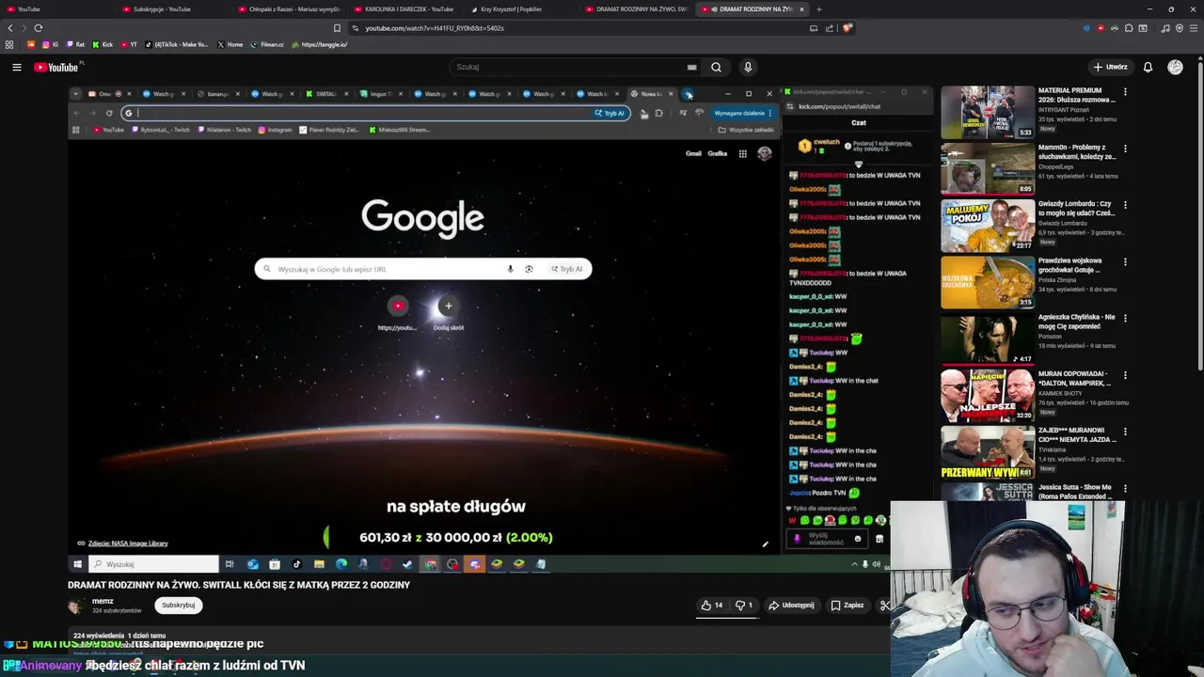1204x677 pixels.
Task: Open the Brave shields icon in address bar
Action: coord(847,28)
